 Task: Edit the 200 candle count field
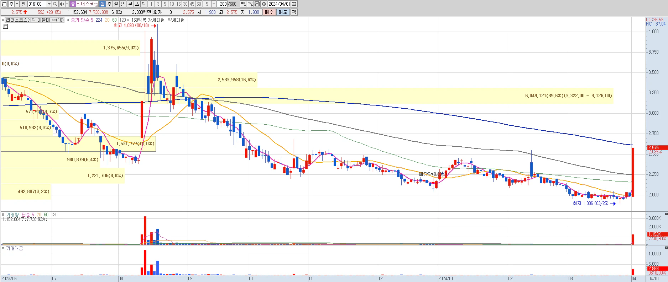[x=223, y=4]
